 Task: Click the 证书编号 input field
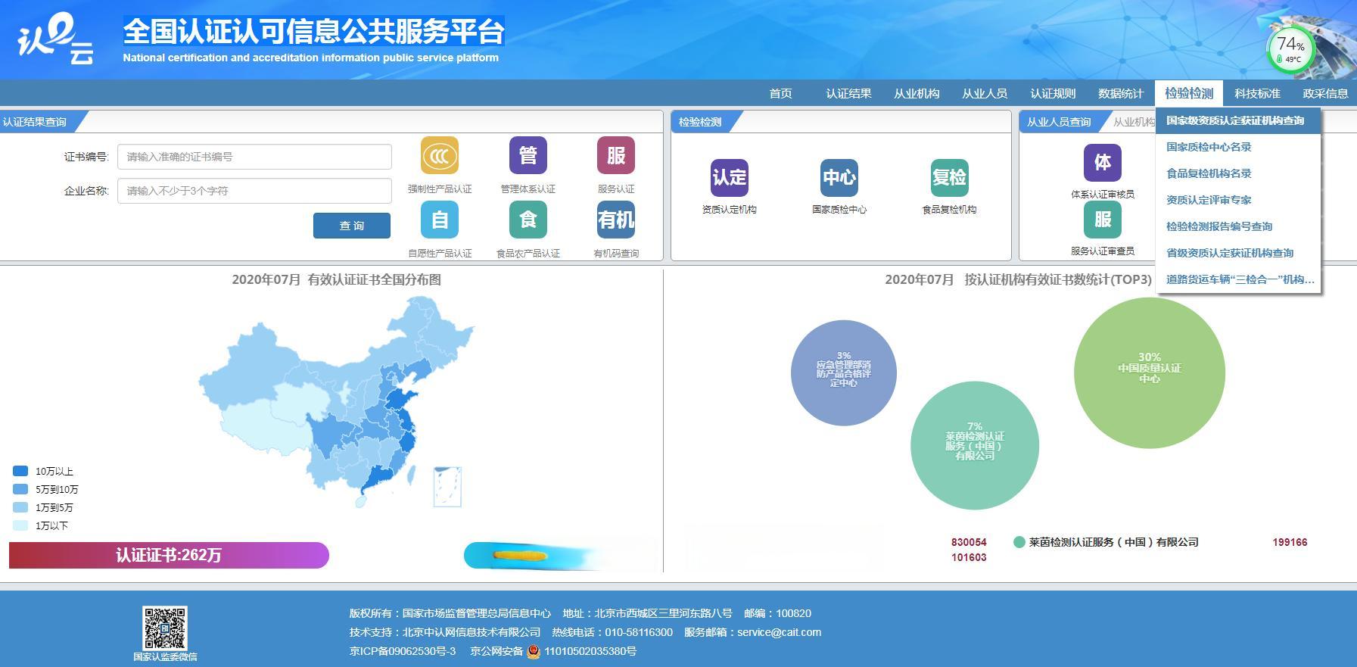(x=254, y=157)
